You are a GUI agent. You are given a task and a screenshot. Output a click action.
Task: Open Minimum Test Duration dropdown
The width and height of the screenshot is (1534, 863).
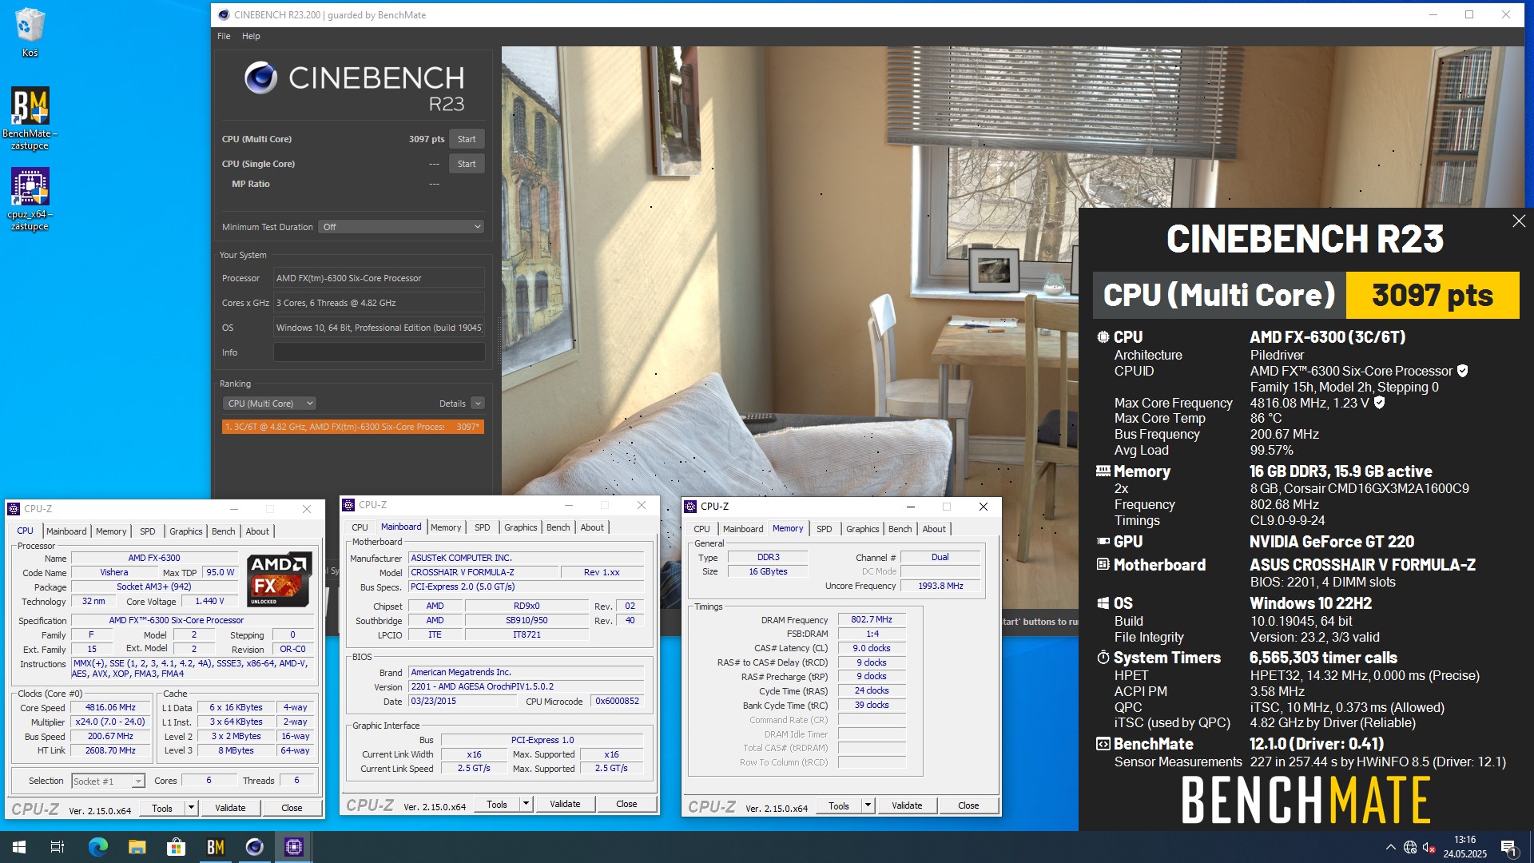[x=401, y=227]
